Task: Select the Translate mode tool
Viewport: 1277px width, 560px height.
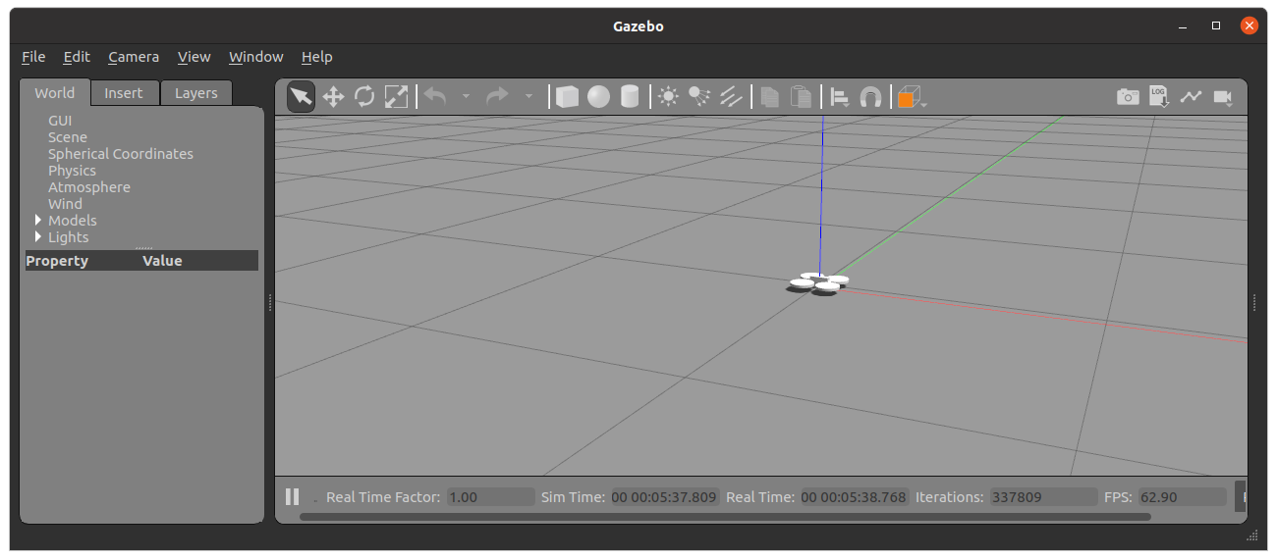Action: (x=333, y=96)
